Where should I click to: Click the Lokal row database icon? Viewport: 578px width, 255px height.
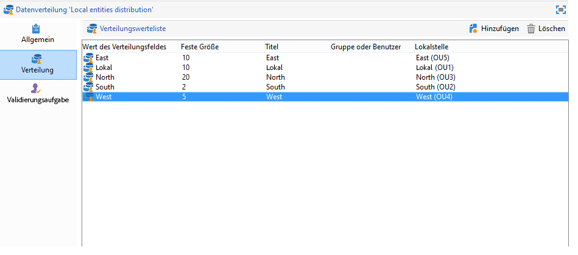pos(88,68)
